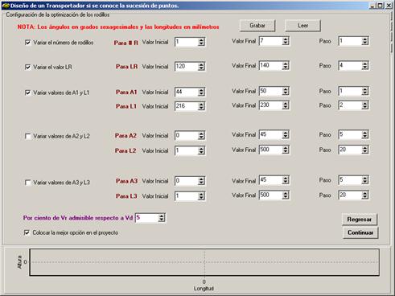The height and width of the screenshot is (296, 395).
Task: Step the Para A1 Valor Final spinner
Action: pyautogui.click(x=286, y=91)
